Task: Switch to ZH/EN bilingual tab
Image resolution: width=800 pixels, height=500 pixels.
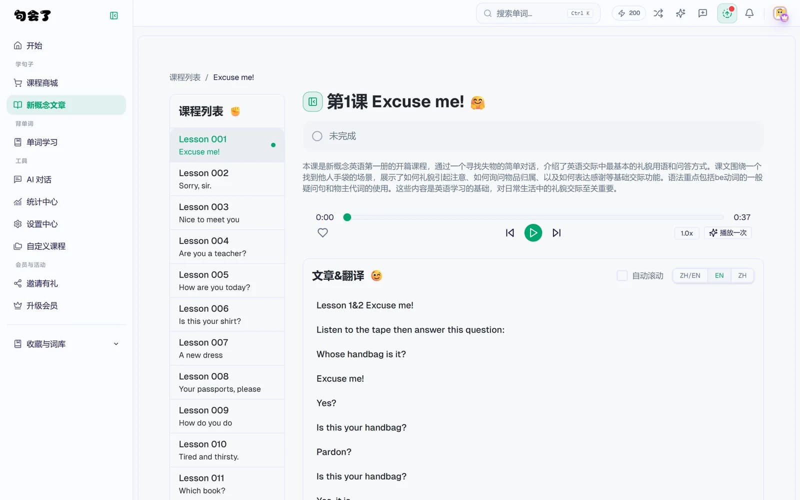Action: [690, 275]
